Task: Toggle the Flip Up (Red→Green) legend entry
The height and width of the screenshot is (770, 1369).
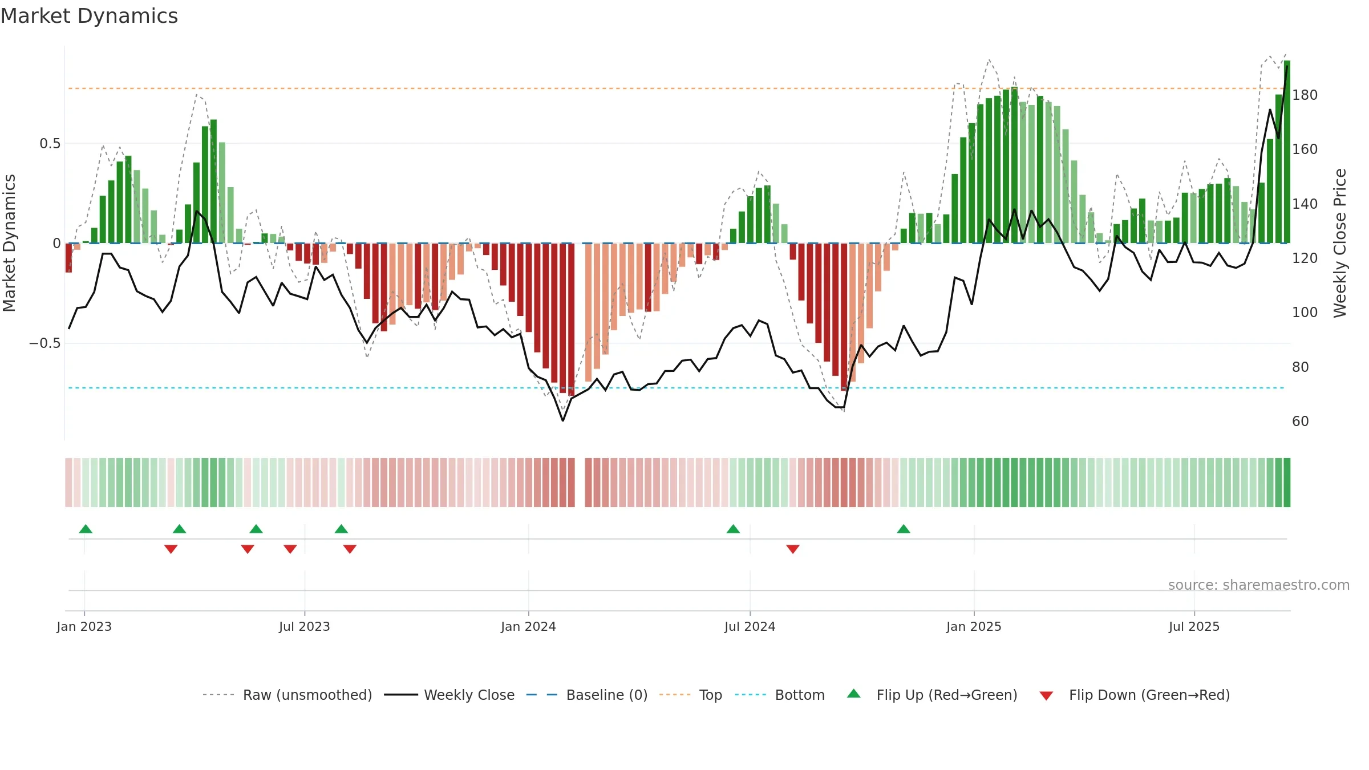Action: point(932,695)
